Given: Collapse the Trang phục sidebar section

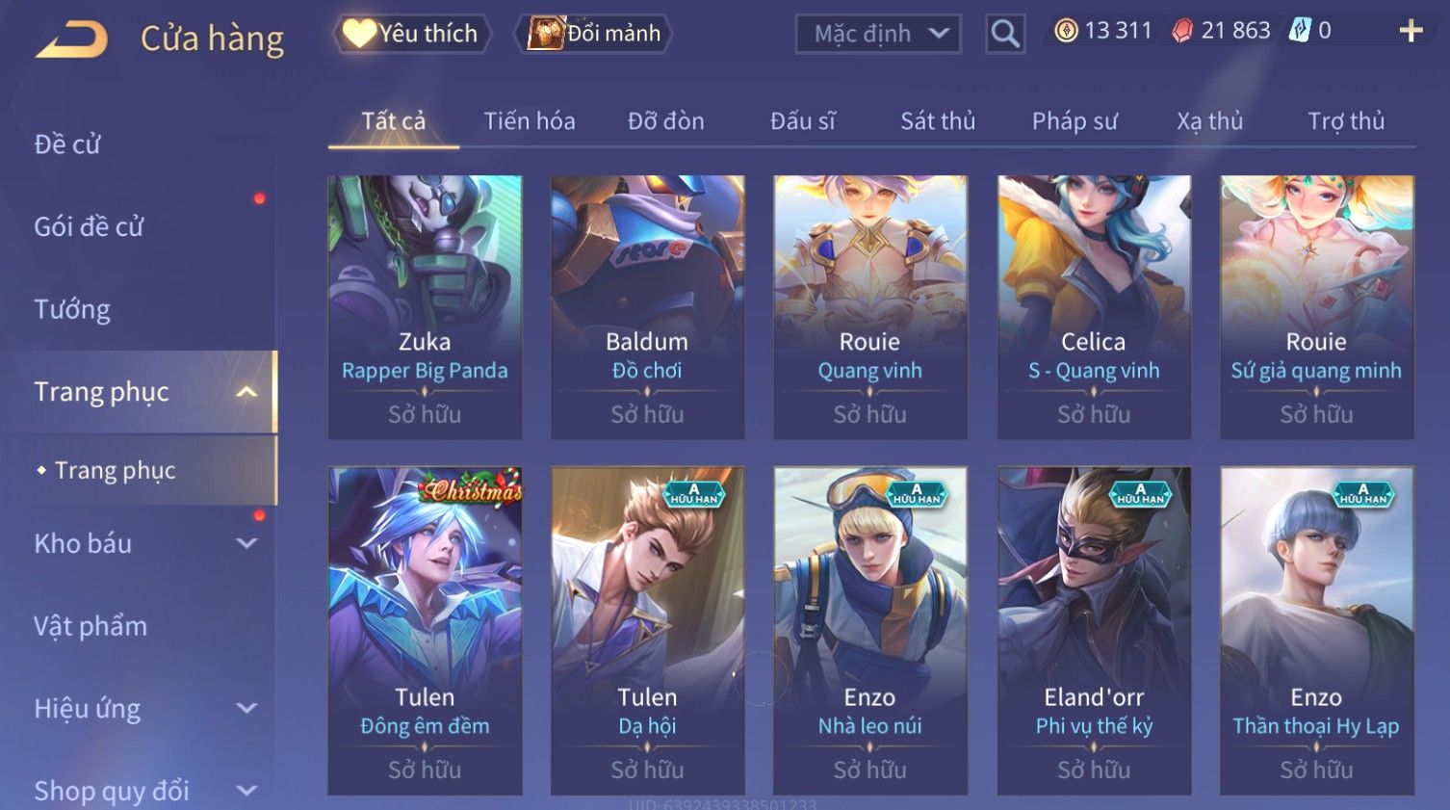Looking at the screenshot, I should coord(246,391).
